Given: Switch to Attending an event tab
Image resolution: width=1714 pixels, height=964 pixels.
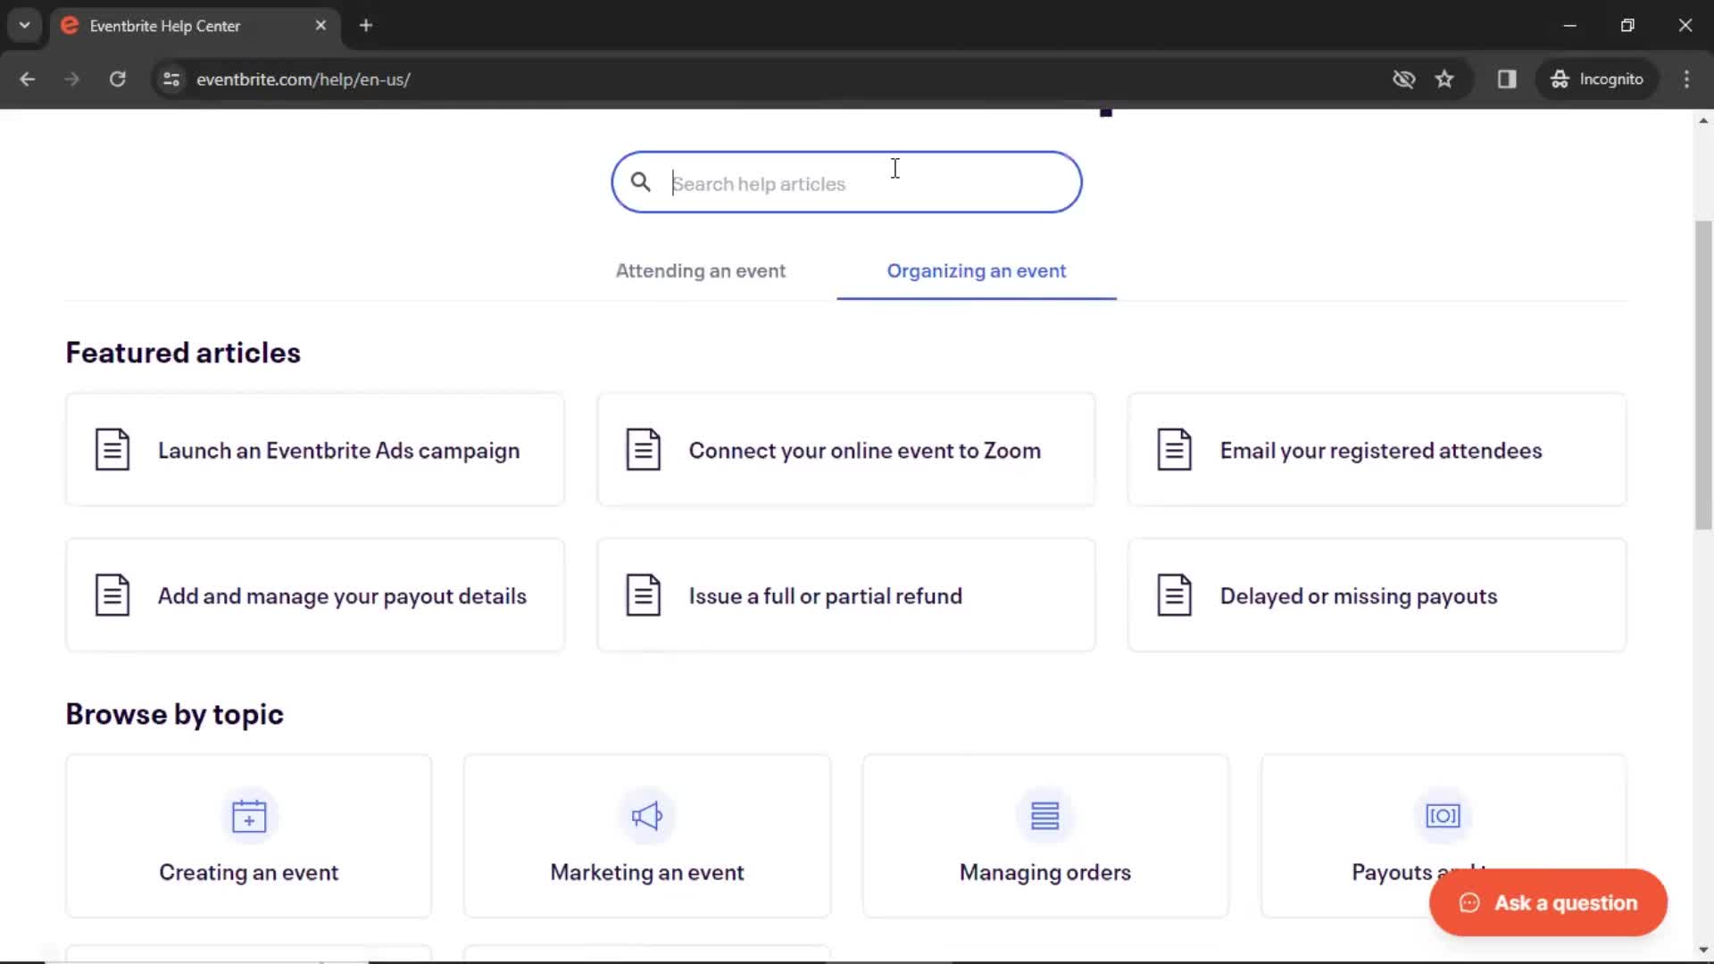Looking at the screenshot, I should 701,270.
